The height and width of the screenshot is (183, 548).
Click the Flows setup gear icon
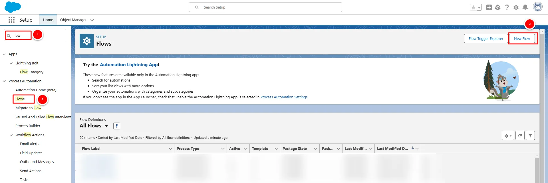click(x=87, y=41)
